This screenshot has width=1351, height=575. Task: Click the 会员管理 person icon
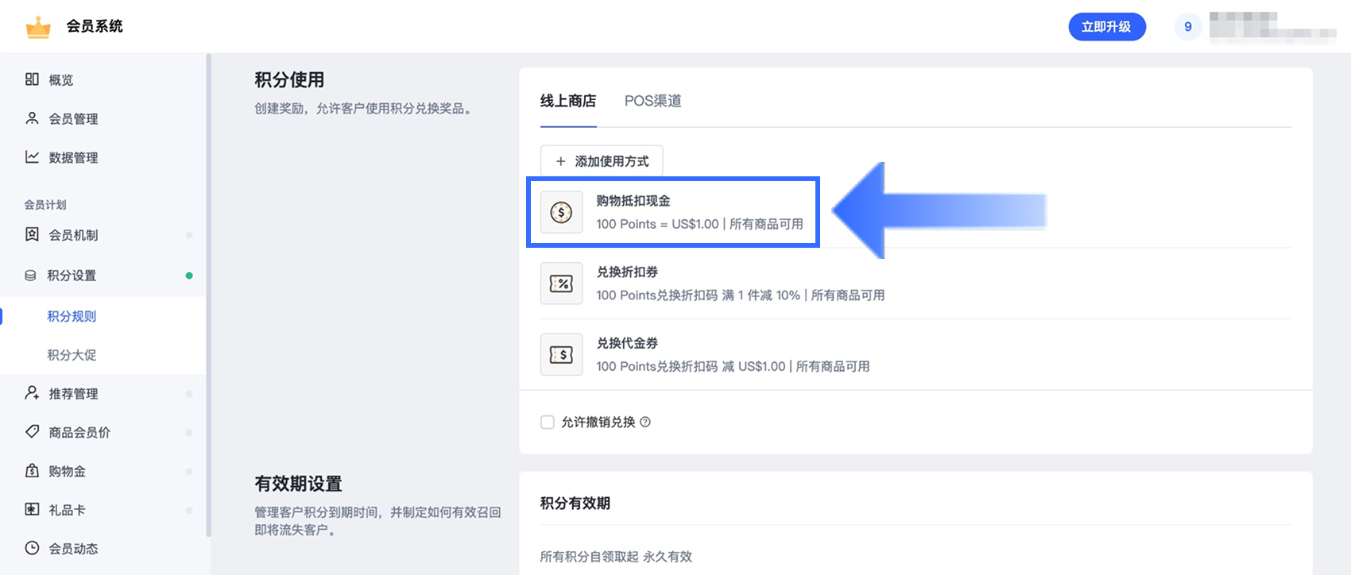tap(32, 118)
